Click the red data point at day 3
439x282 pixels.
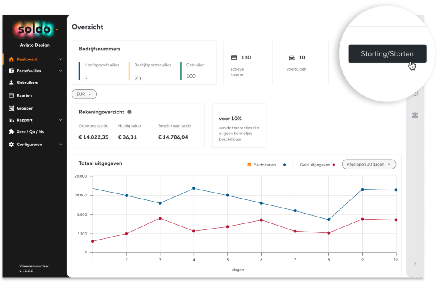[160, 218]
